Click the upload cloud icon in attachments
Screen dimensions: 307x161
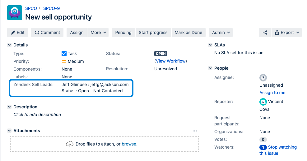70,144
